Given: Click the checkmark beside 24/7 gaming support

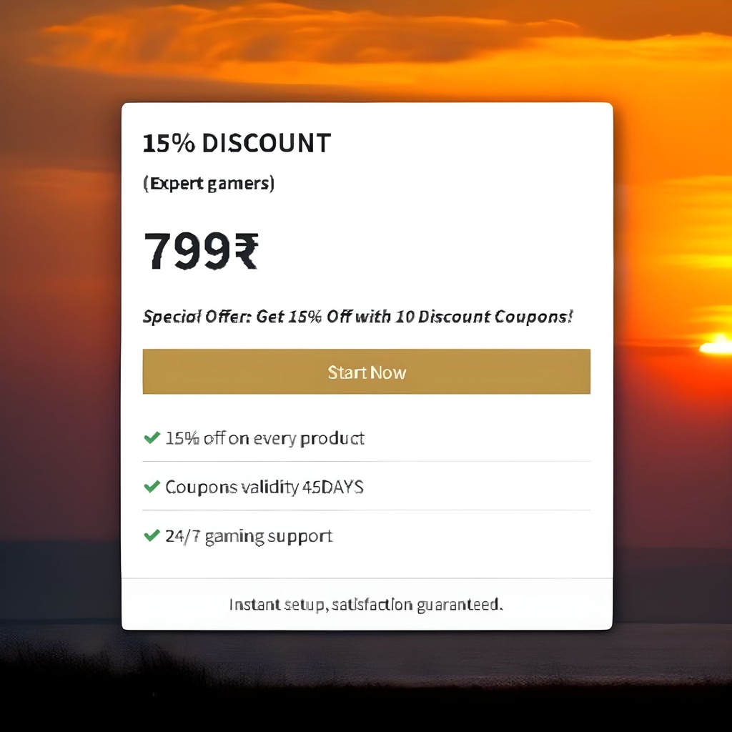Looking at the screenshot, I should point(151,535).
